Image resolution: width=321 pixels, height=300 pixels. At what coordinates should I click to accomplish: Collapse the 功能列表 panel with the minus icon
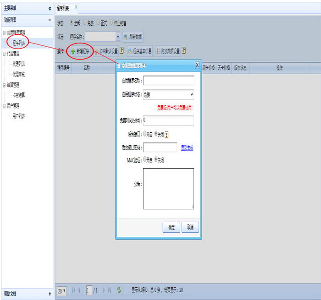coord(50,20)
